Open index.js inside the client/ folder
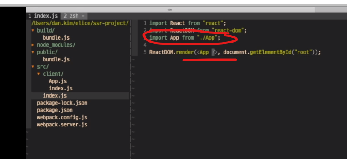The height and width of the screenshot is (159, 347). pos(61,88)
